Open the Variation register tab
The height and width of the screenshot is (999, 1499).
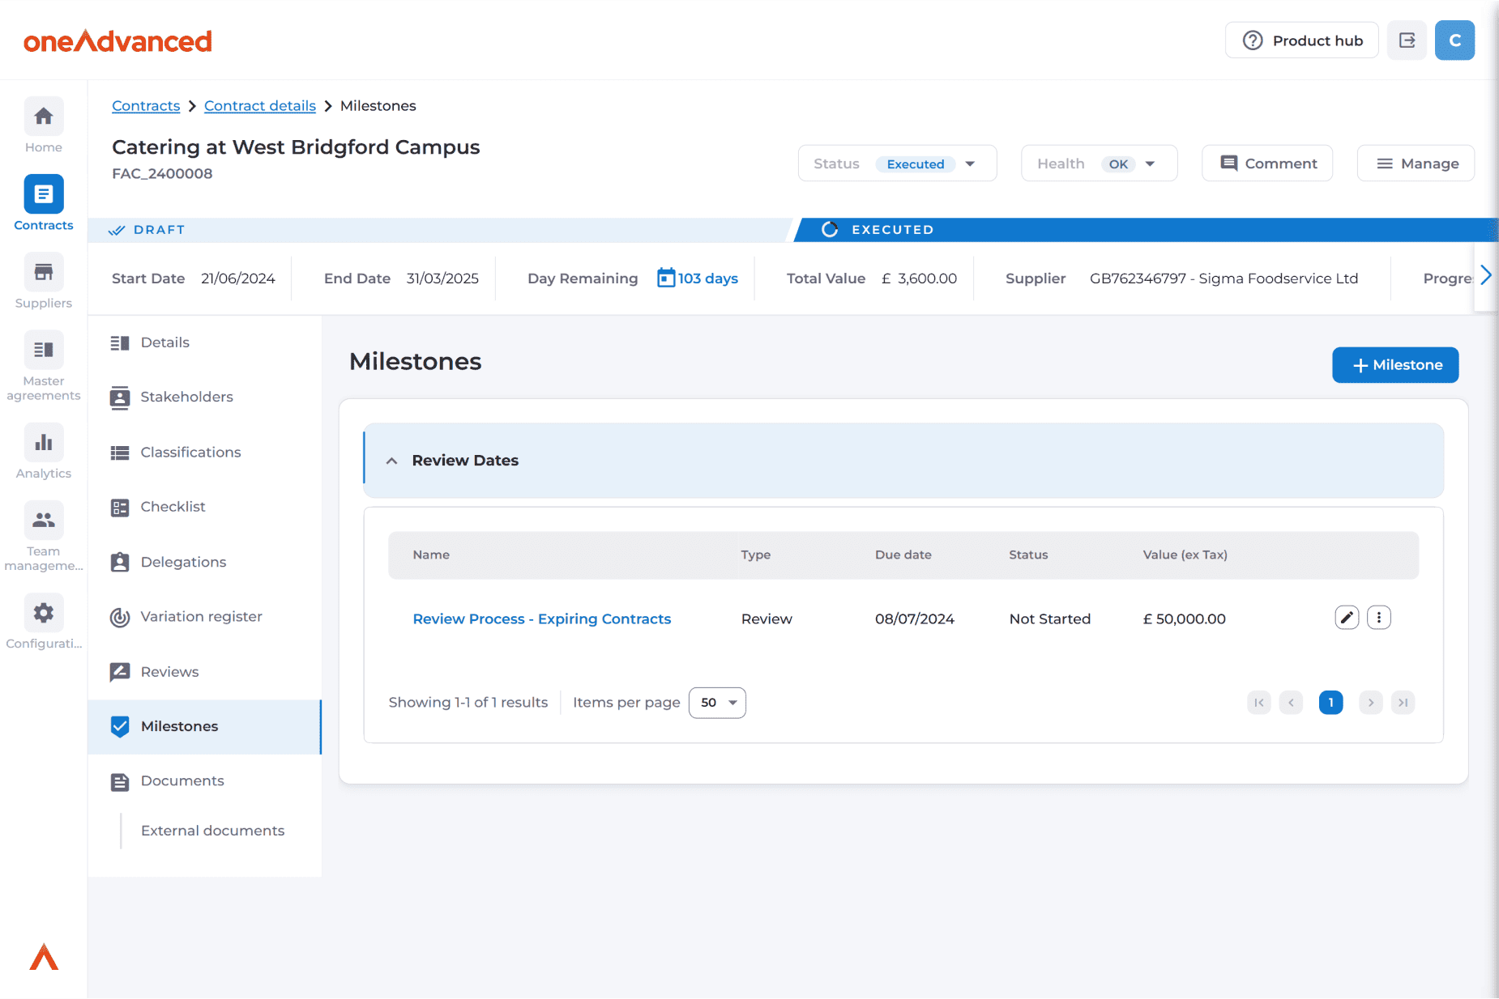[x=201, y=617]
